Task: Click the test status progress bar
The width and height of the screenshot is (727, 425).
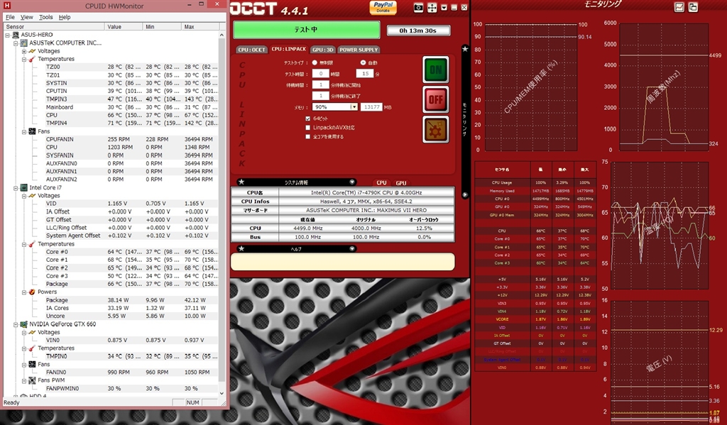Action: pyautogui.click(x=306, y=30)
